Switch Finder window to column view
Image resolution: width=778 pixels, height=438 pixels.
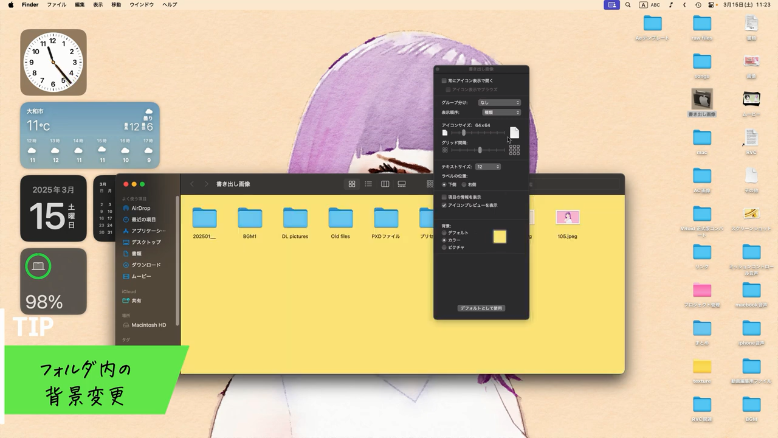pyautogui.click(x=385, y=184)
